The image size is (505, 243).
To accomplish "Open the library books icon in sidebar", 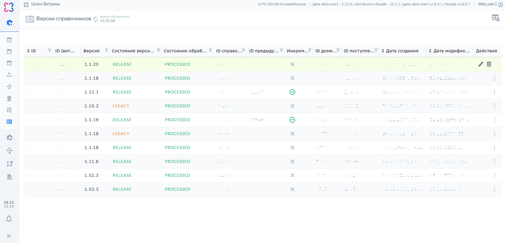I will [x=9, y=177].
